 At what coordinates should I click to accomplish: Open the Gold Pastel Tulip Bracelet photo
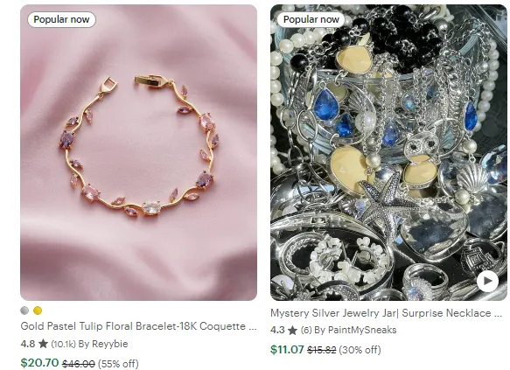click(x=138, y=152)
